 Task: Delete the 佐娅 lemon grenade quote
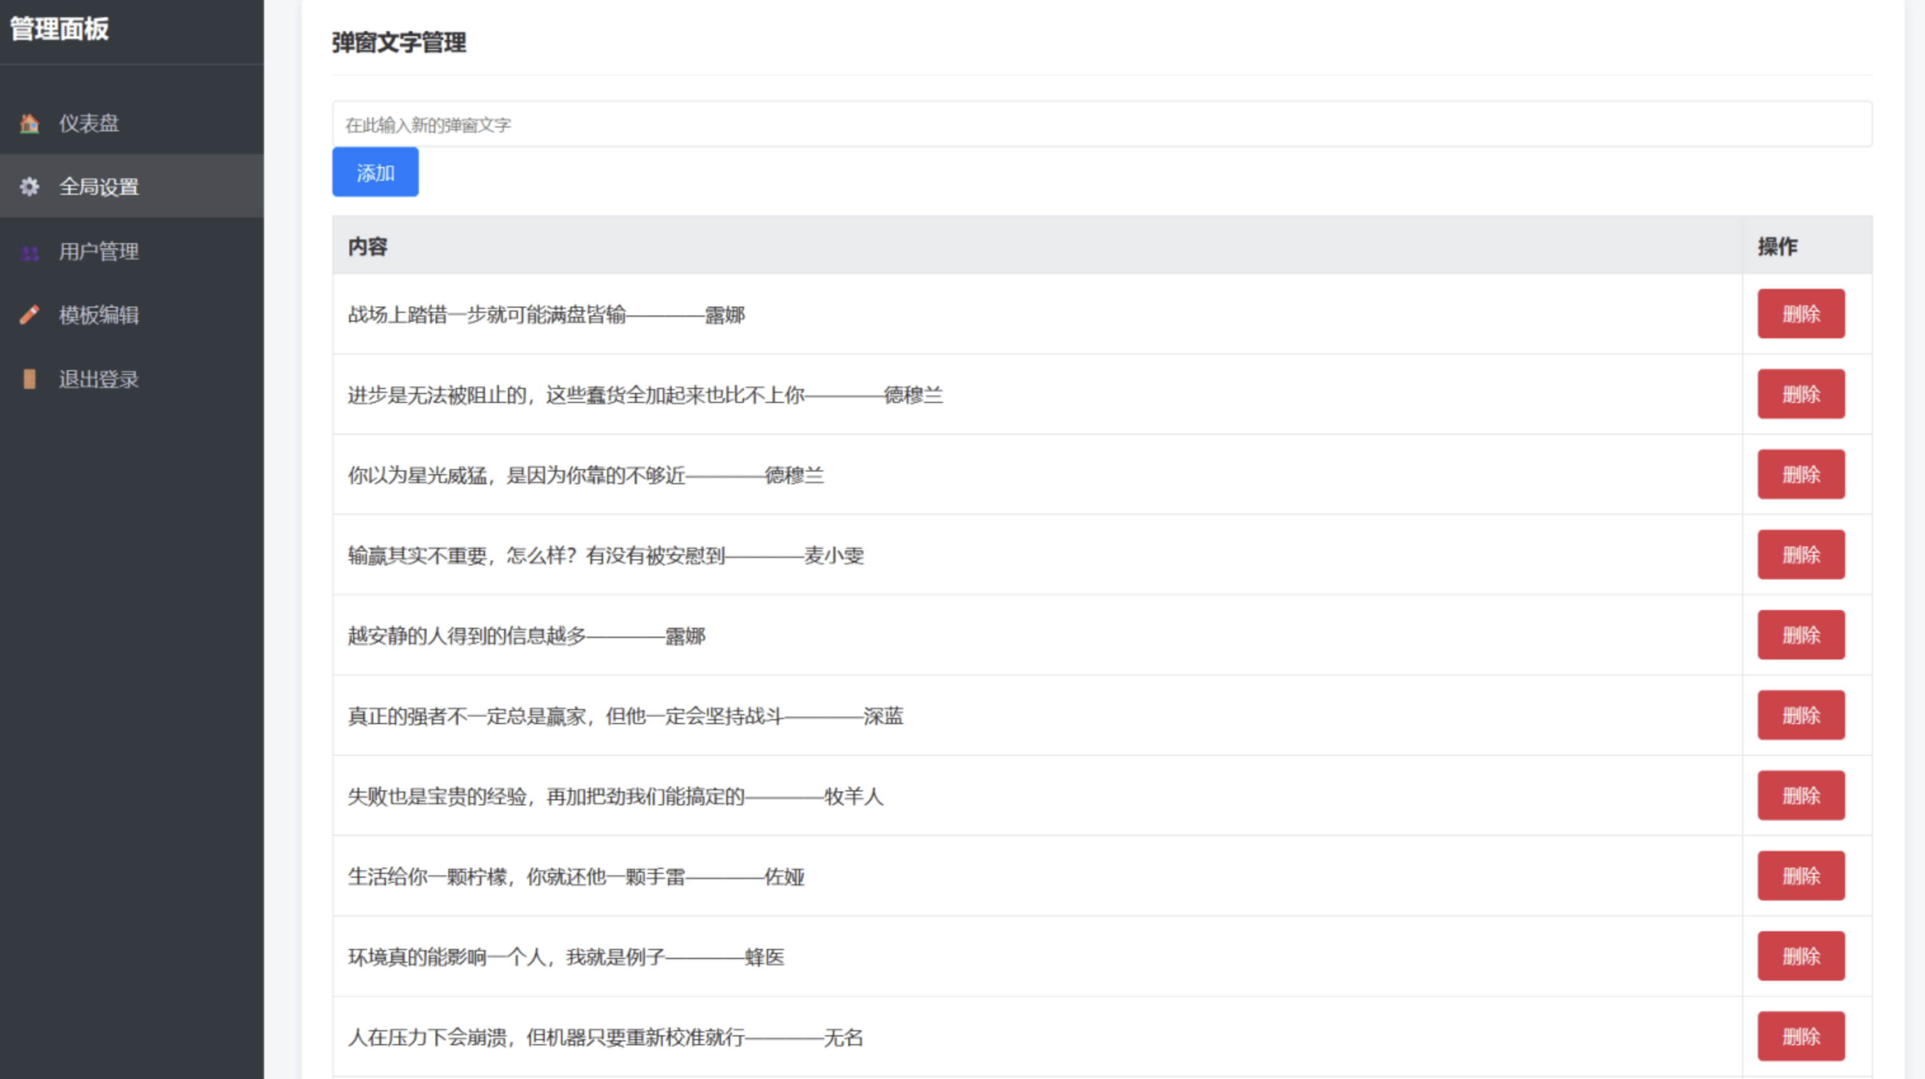click(1801, 876)
